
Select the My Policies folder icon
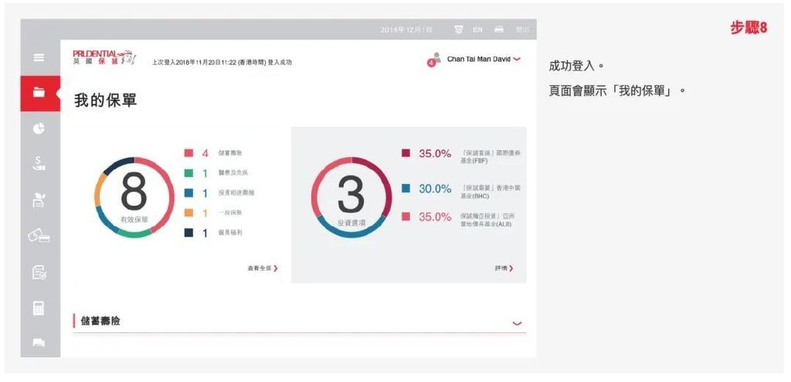pyautogui.click(x=39, y=93)
